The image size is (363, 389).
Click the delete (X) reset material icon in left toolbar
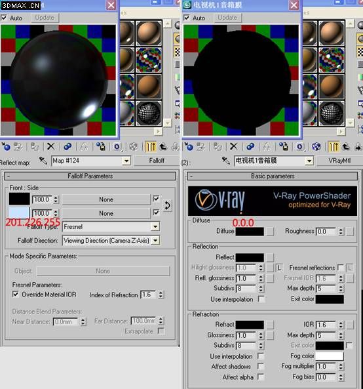(51, 146)
